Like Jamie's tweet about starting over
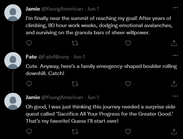Viewport: 183px width, 139px height. coord(128,131)
